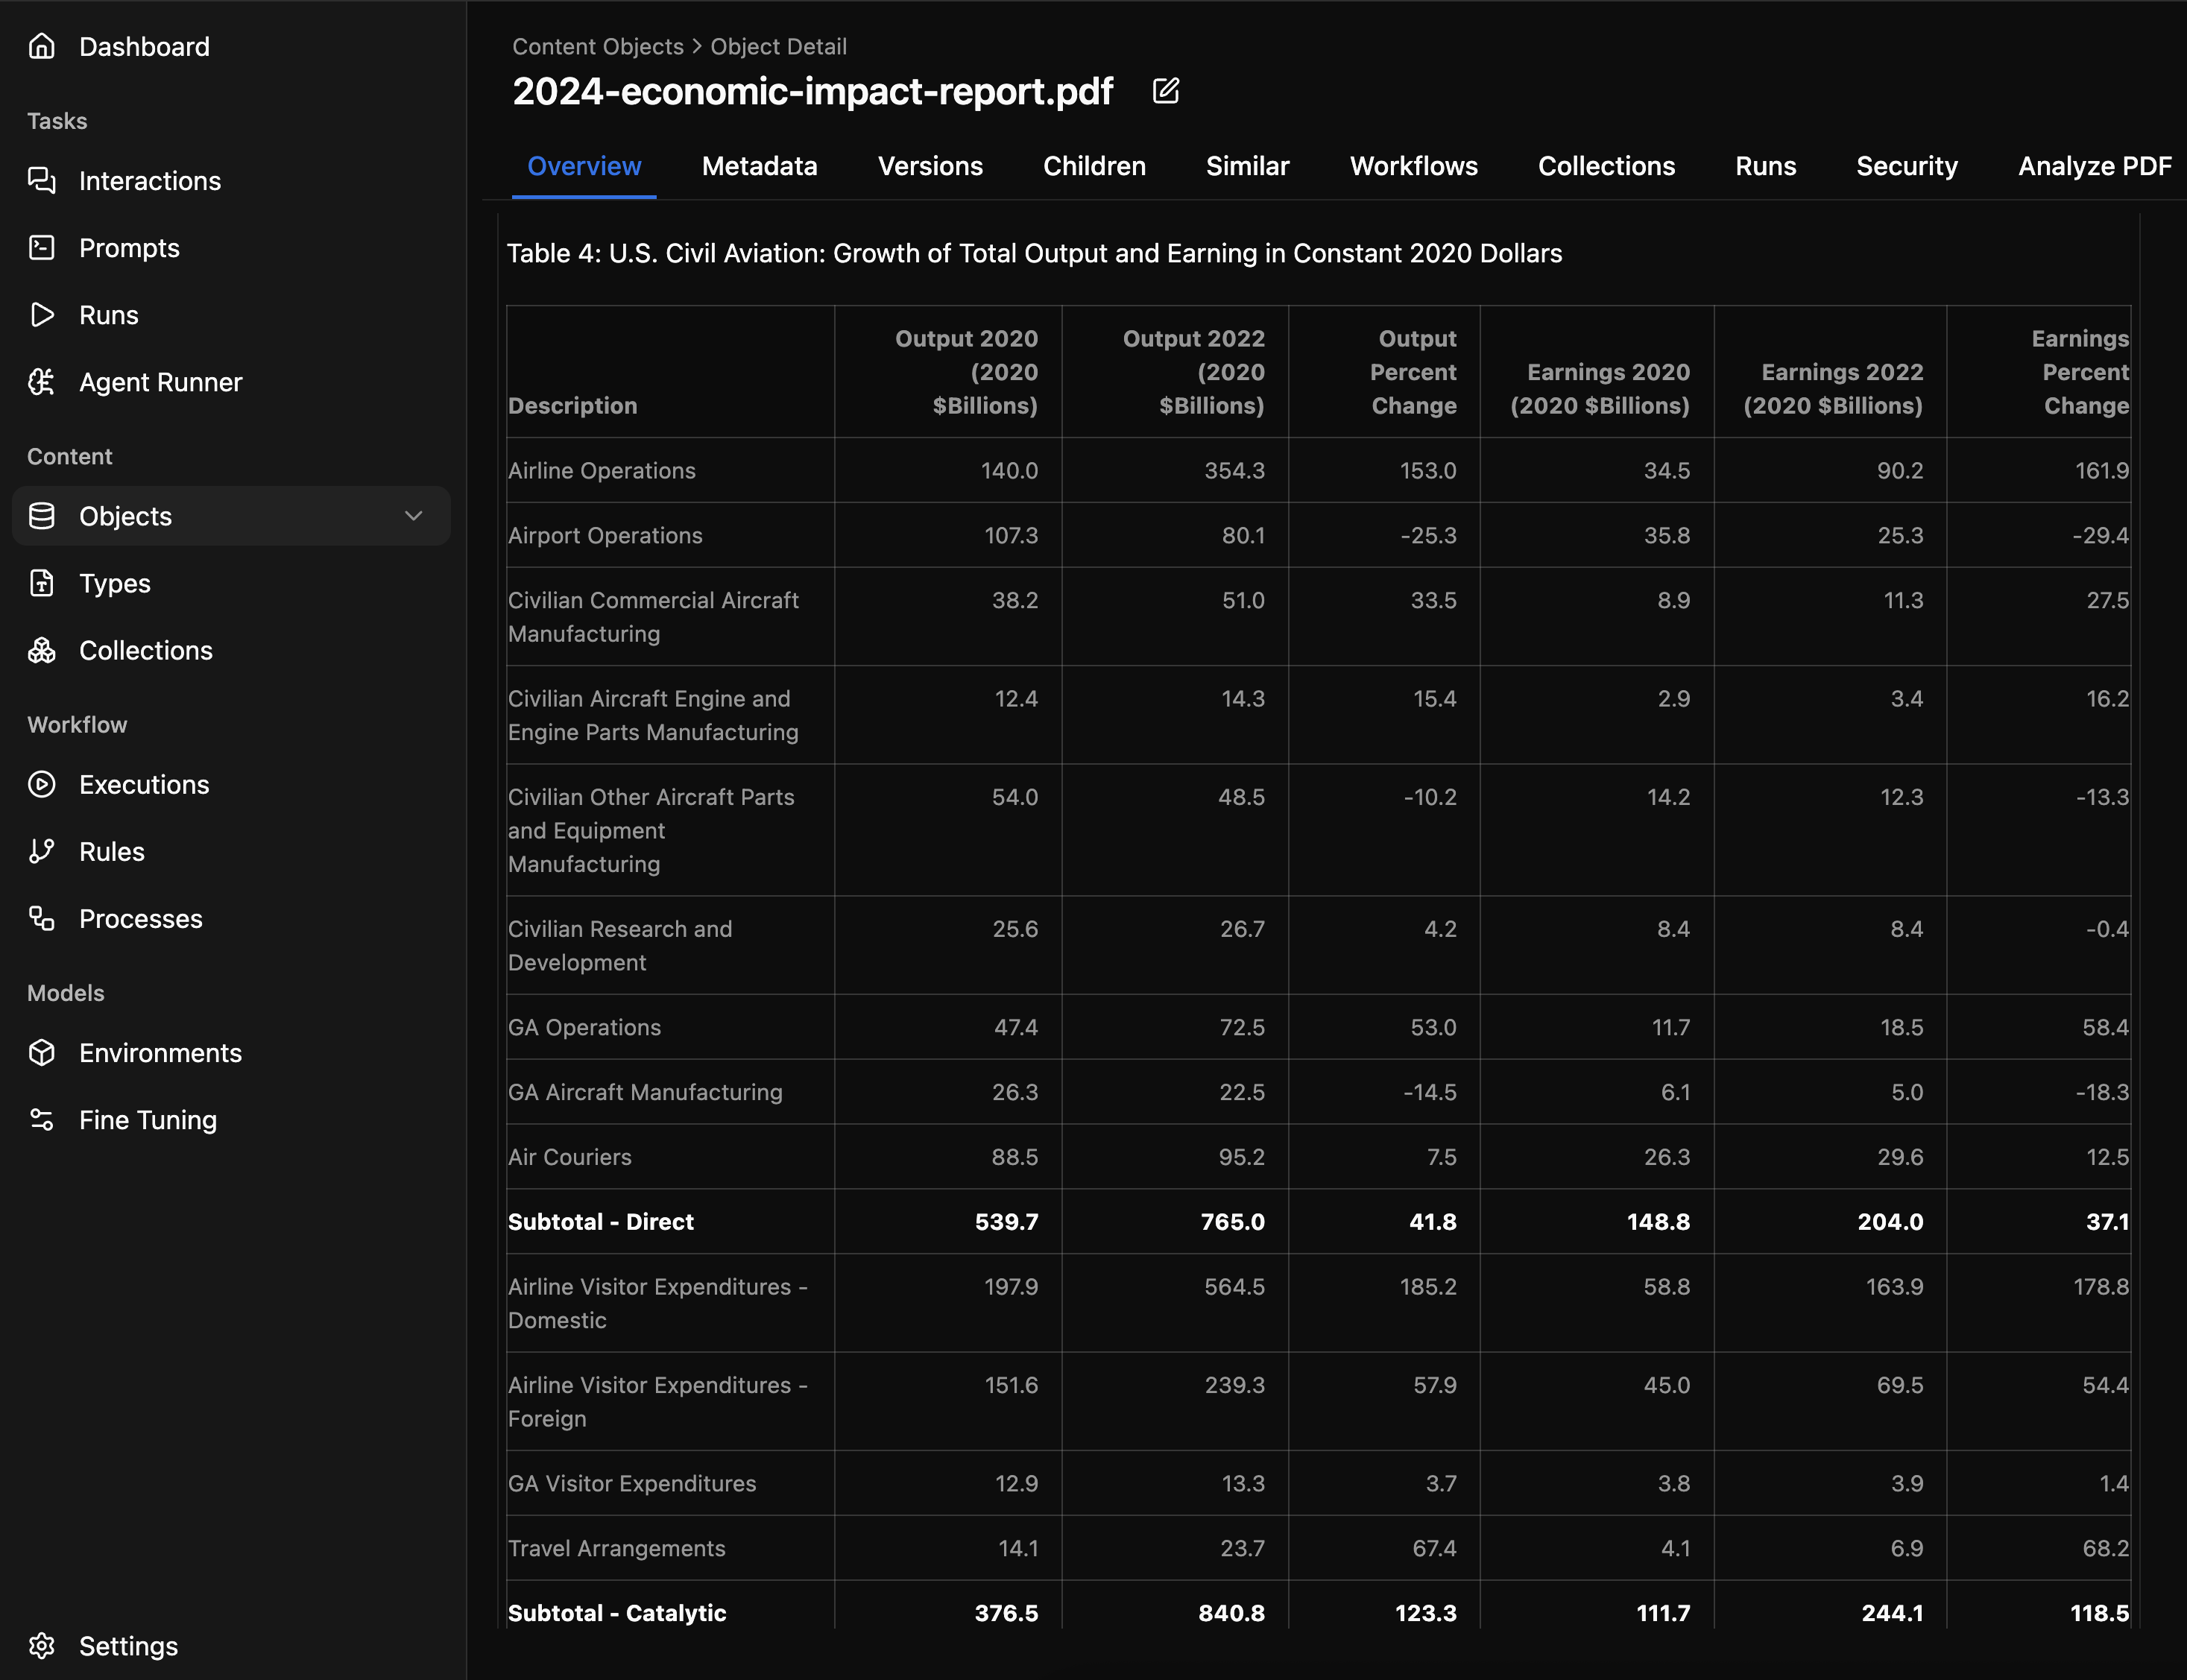Open the Agent Runner page label
2187x1680 pixels.
click(160, 382)
